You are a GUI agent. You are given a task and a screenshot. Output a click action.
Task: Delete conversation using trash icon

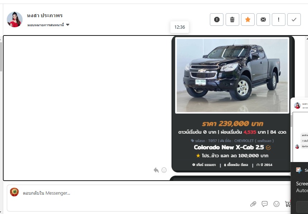tap(232, 19)
